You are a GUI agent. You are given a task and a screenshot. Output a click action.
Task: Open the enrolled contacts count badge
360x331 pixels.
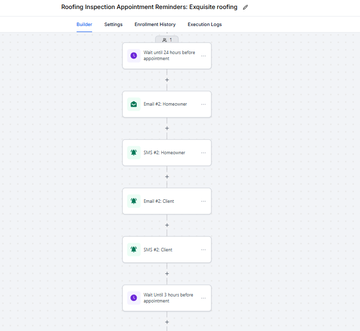[167, 40]
